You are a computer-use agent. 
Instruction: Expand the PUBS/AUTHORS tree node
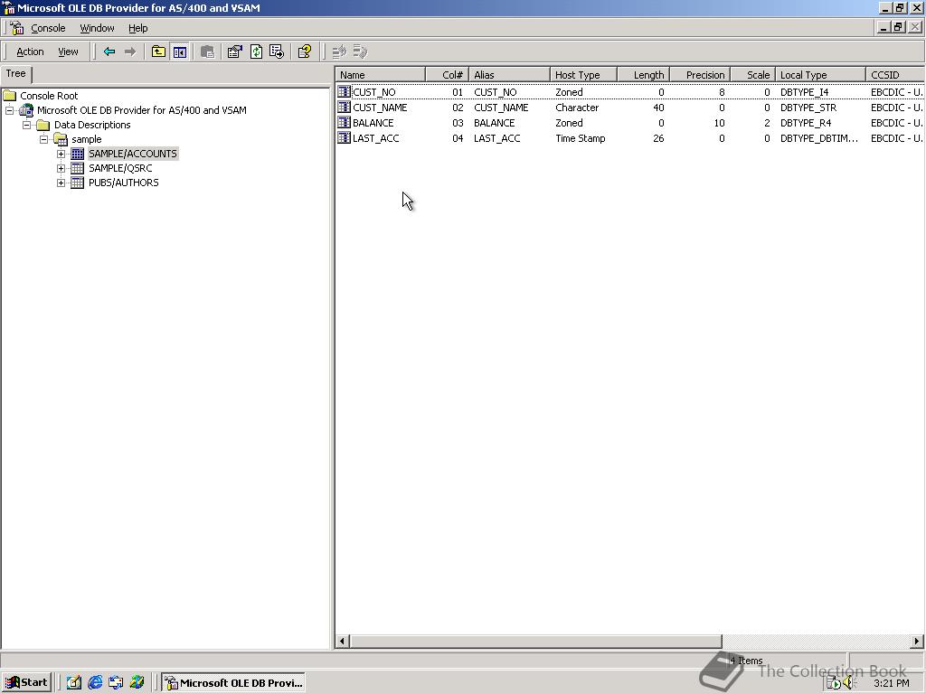click(x=61, y=183)
